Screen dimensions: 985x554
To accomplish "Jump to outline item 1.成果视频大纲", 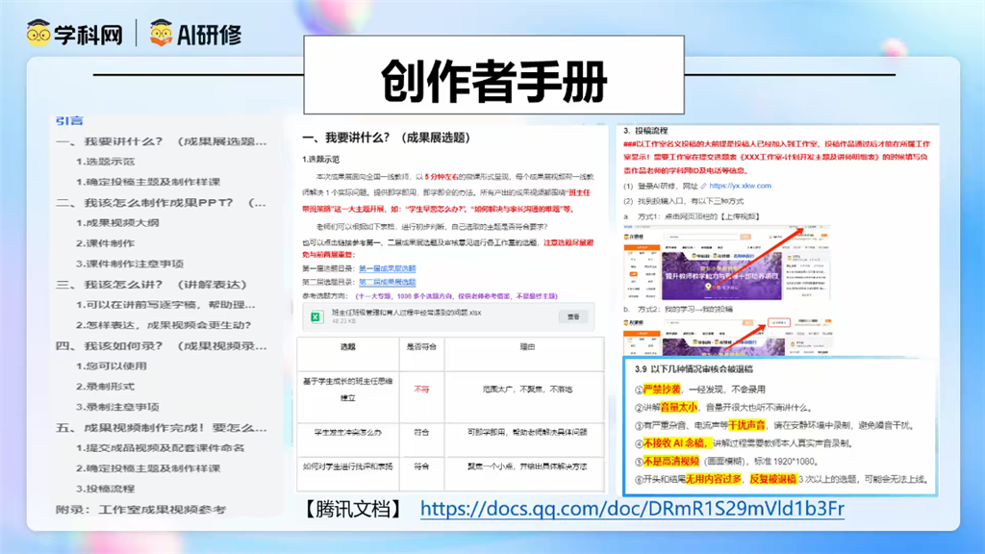I will click(117, 222).
